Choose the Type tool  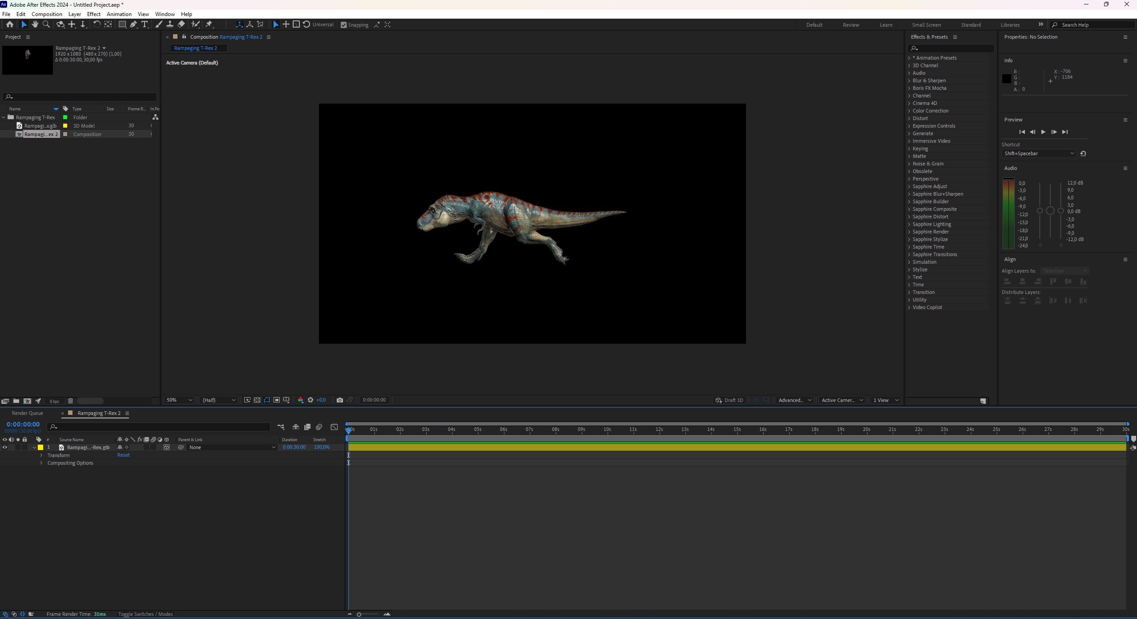145,24
